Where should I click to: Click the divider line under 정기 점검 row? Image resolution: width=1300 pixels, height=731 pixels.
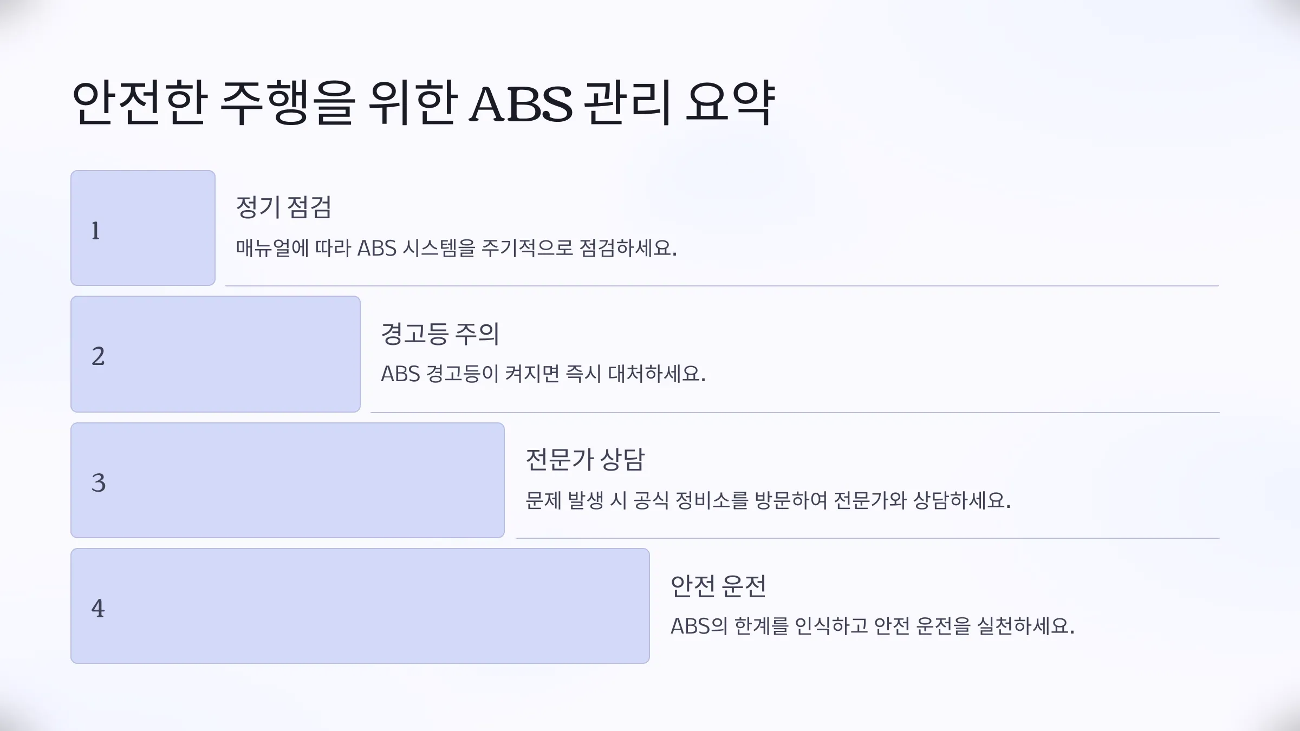point(722,286)
